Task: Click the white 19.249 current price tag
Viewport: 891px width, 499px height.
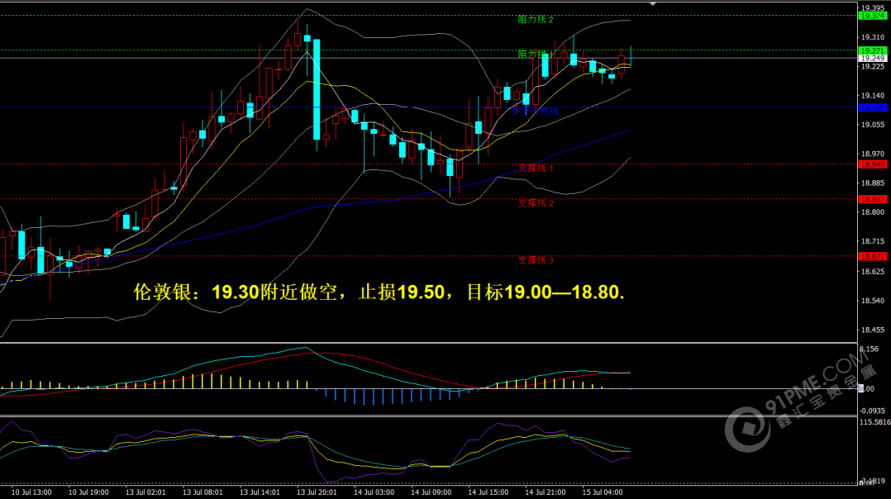Action: 873,58
